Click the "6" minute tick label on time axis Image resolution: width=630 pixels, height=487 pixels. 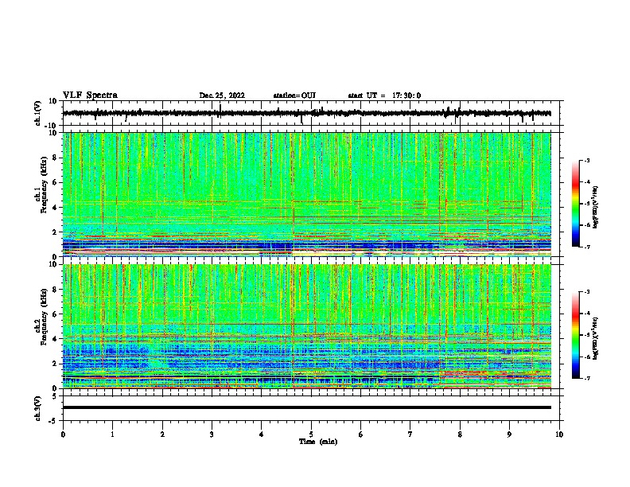(361, 434)
